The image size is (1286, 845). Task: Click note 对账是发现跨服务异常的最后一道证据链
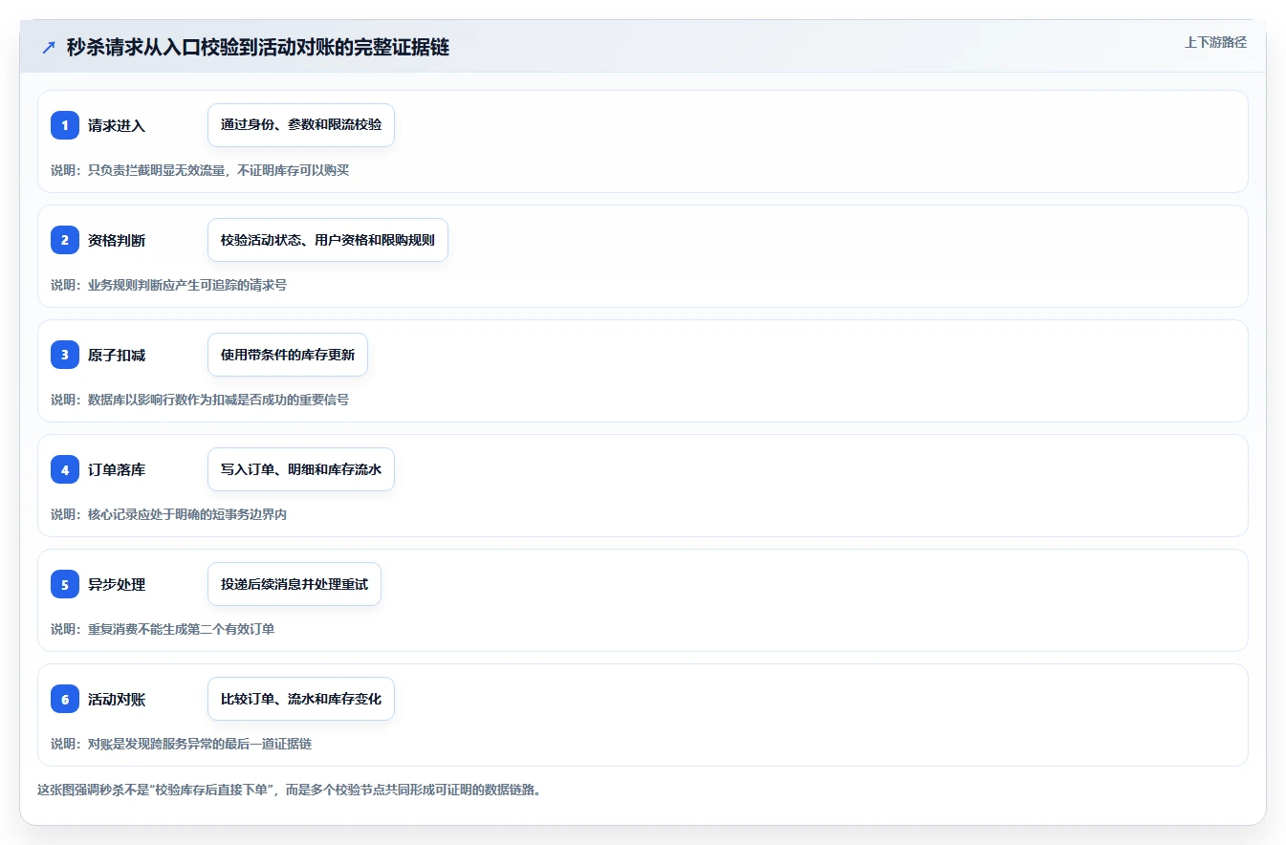click(x=200, y=744)
